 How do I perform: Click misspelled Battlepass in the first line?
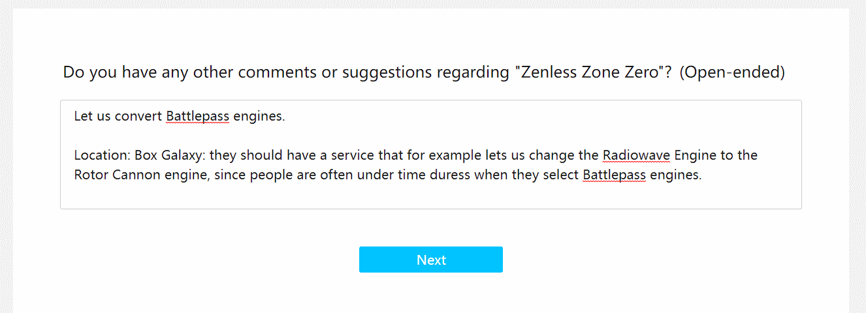point(197,117)
